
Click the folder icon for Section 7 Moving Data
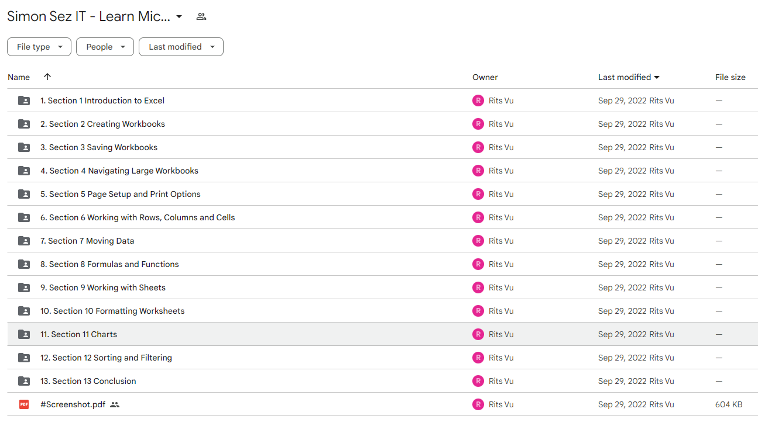[24, 241]
